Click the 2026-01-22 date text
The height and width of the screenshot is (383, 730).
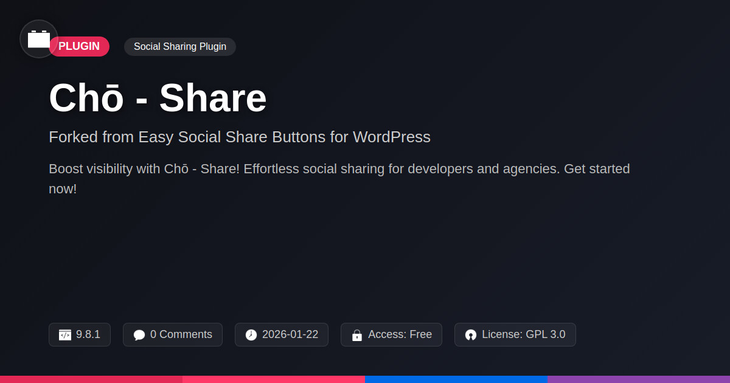(290, 334)
